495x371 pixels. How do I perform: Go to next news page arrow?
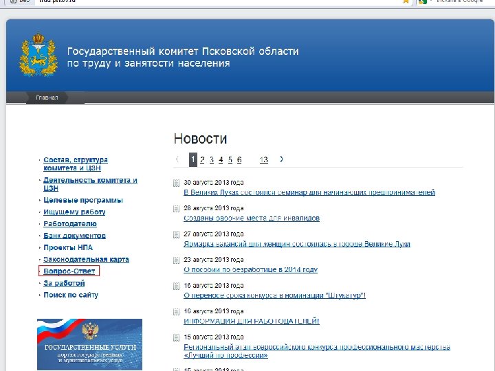pyautogui.click(x=281, y=159)
